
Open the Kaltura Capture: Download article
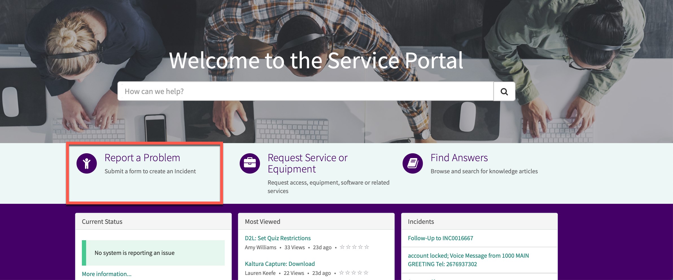click(280, 264)
